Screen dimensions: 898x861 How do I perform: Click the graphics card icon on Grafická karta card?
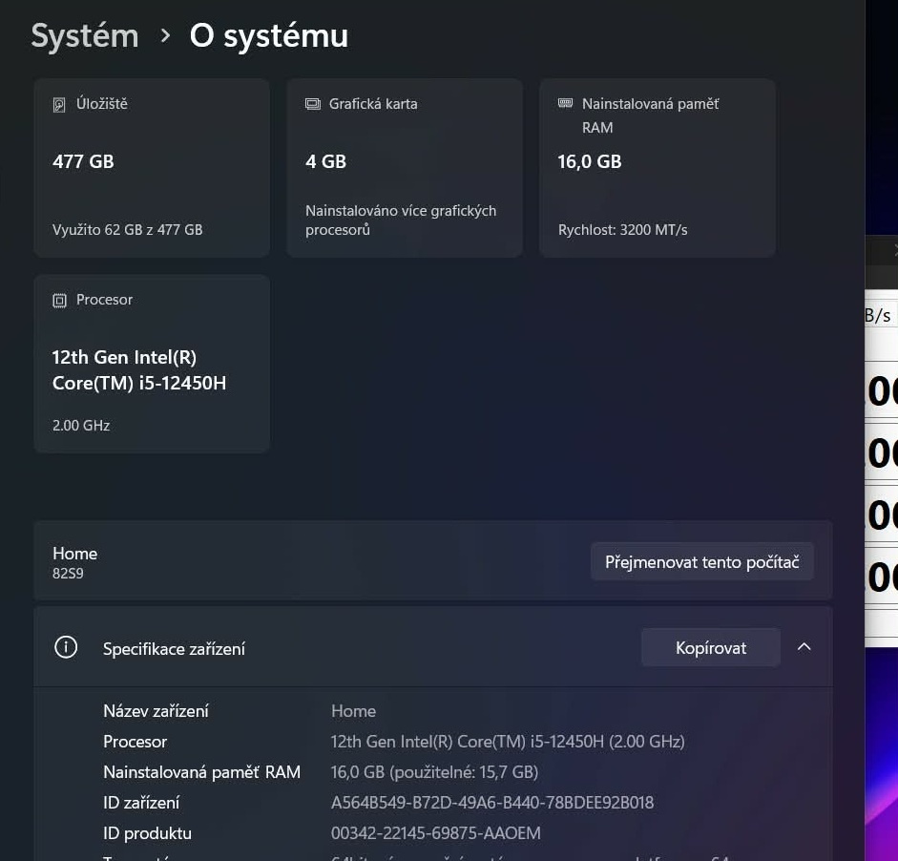click(314, 103)
